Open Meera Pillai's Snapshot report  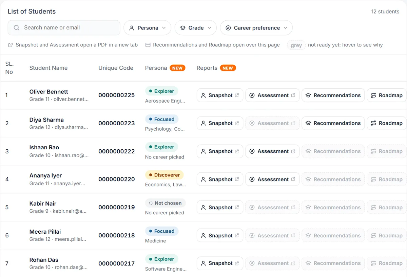[220, 236]
